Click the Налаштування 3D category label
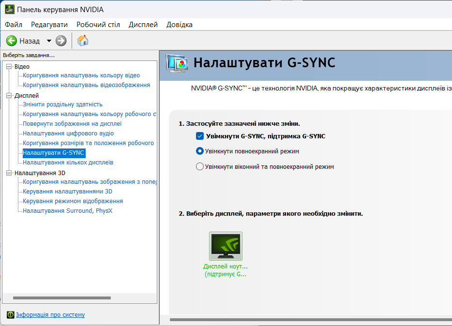The height and width of the screenshot is (326, 452). pos(40,173)
